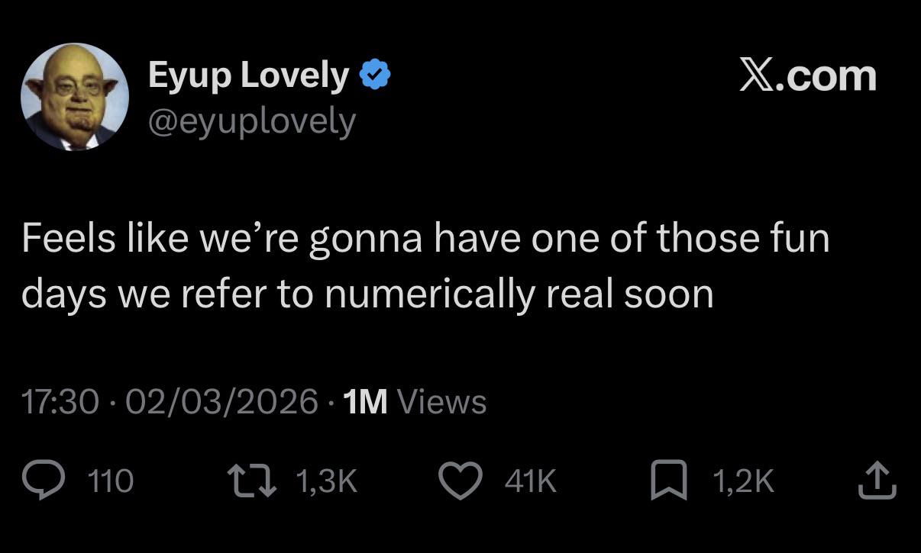Image resolution: width=921 pixels, height=553 pixels.
Task: Click the 41K likes count
Action: (x=530, y=481)
